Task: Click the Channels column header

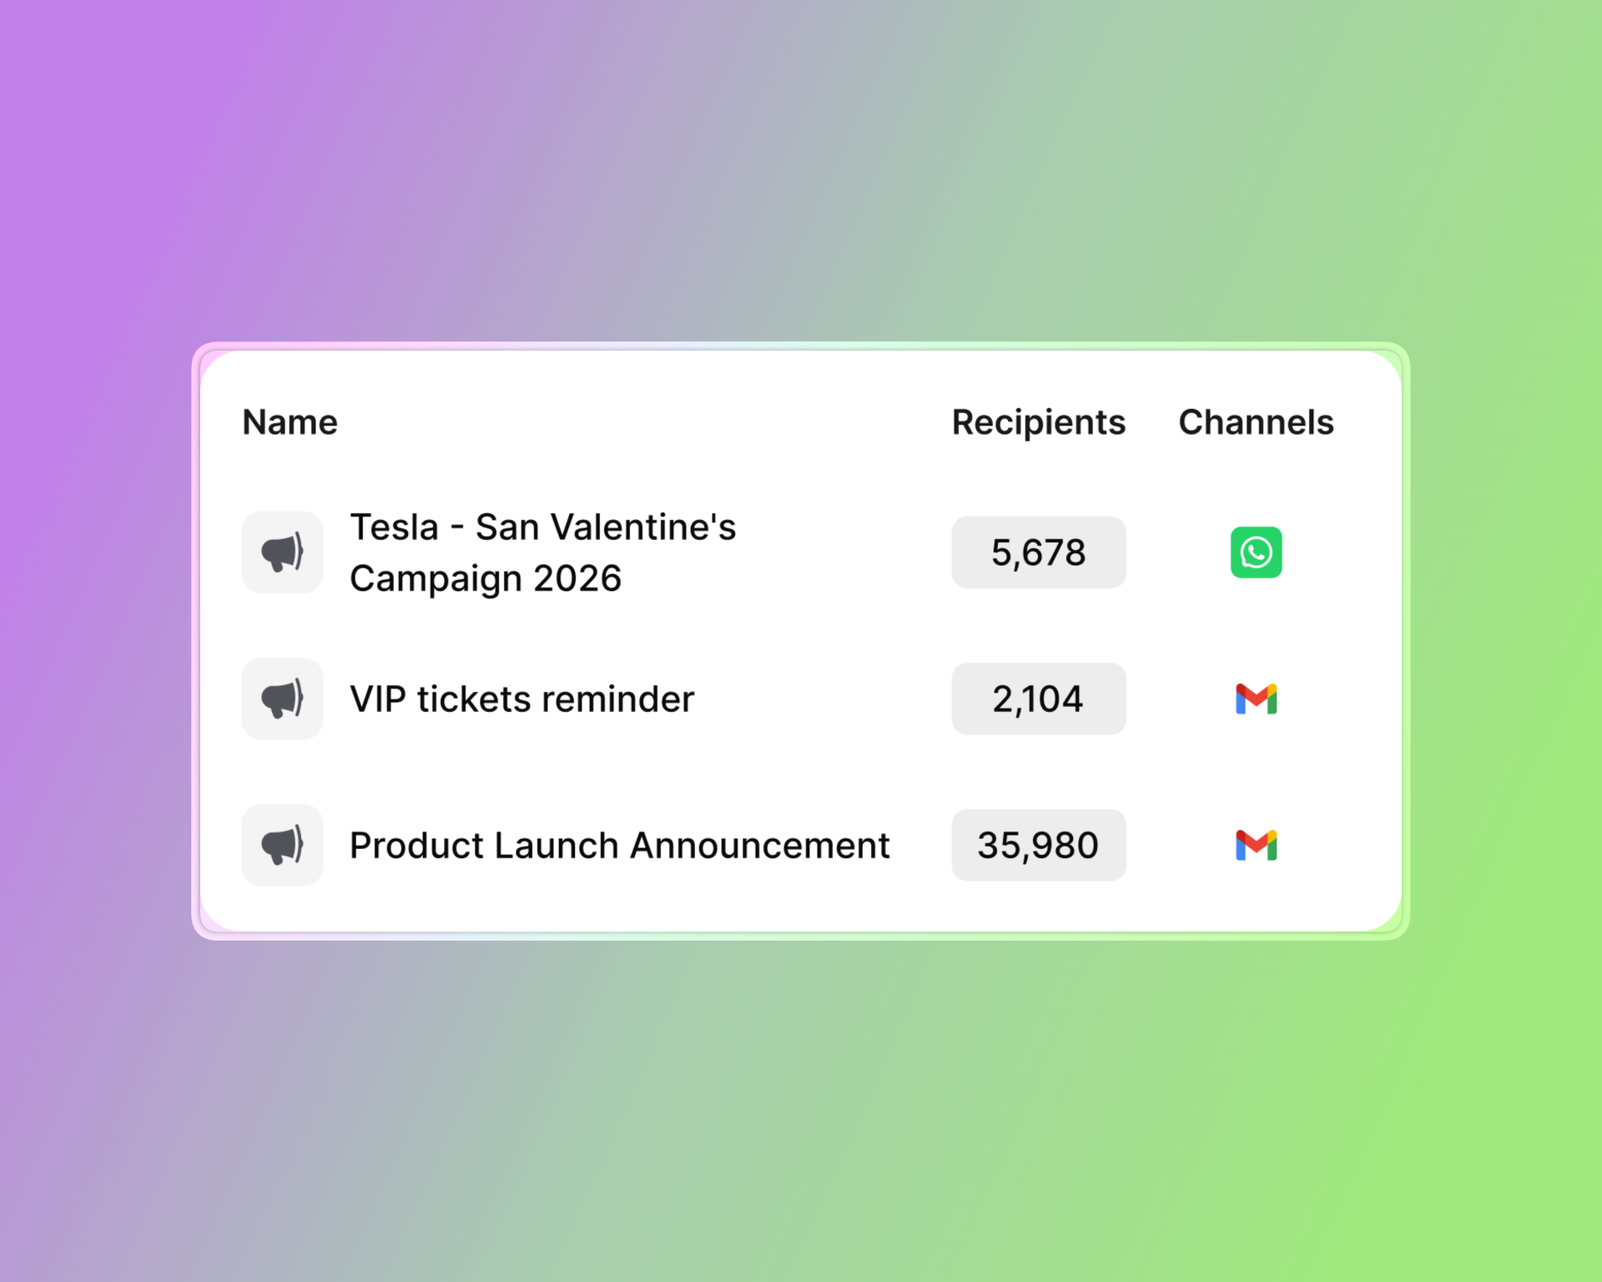Action: point(1255,422)
